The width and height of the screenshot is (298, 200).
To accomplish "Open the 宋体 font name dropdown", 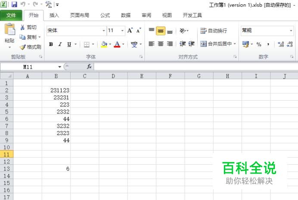I will tap(104, 31).
